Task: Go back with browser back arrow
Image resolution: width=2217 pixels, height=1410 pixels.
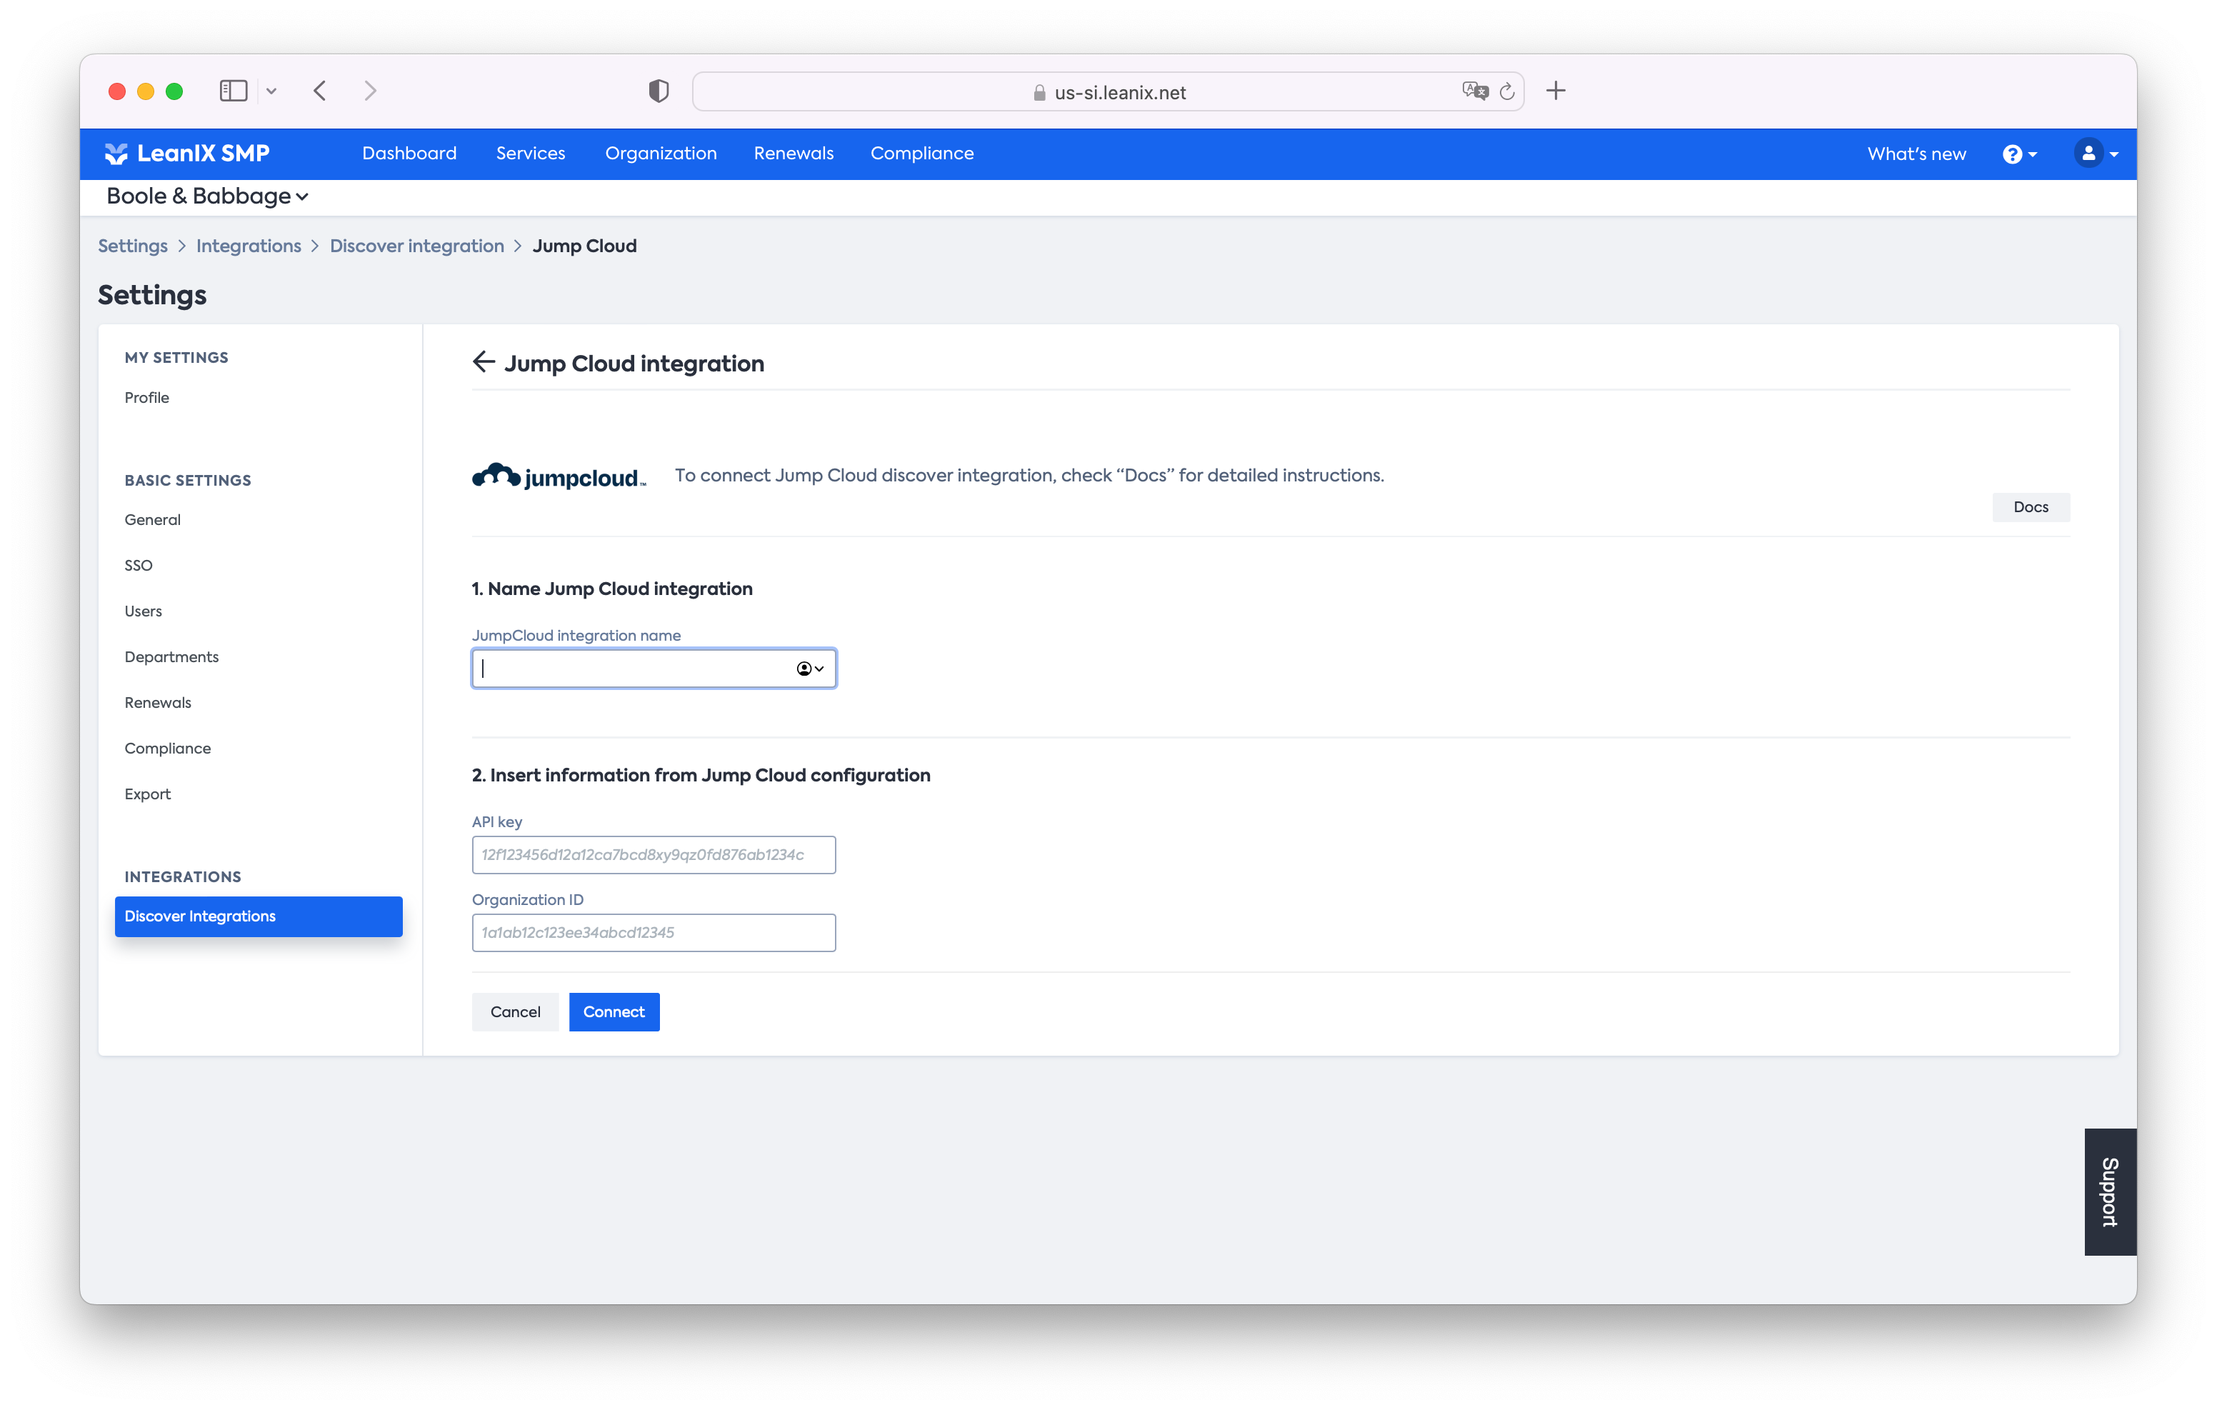Action: [x=321, y=90]
